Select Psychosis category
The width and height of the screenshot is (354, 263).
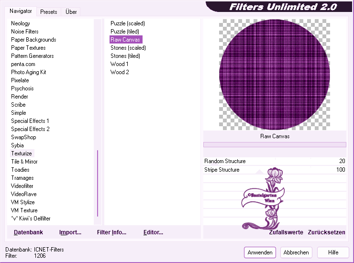click(22, 88)
